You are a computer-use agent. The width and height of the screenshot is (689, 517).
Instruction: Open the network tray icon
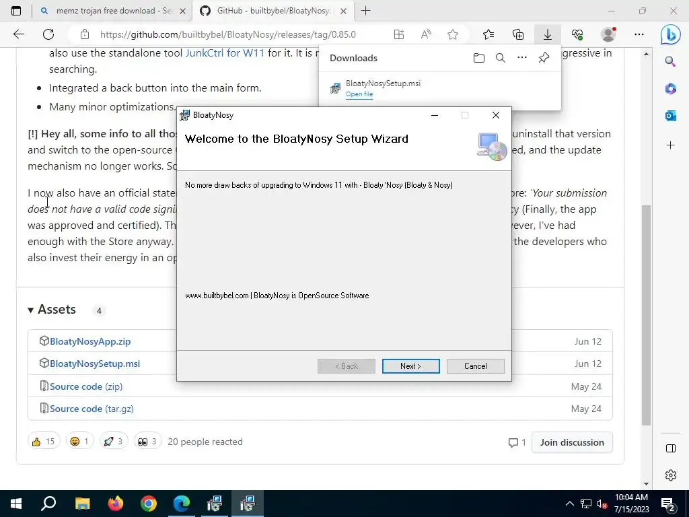[x=586, y=504]
